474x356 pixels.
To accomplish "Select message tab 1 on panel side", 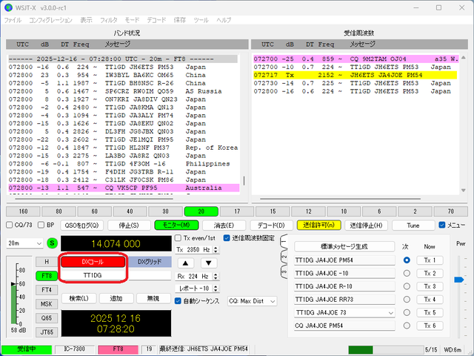I will (x=284, y=242).
